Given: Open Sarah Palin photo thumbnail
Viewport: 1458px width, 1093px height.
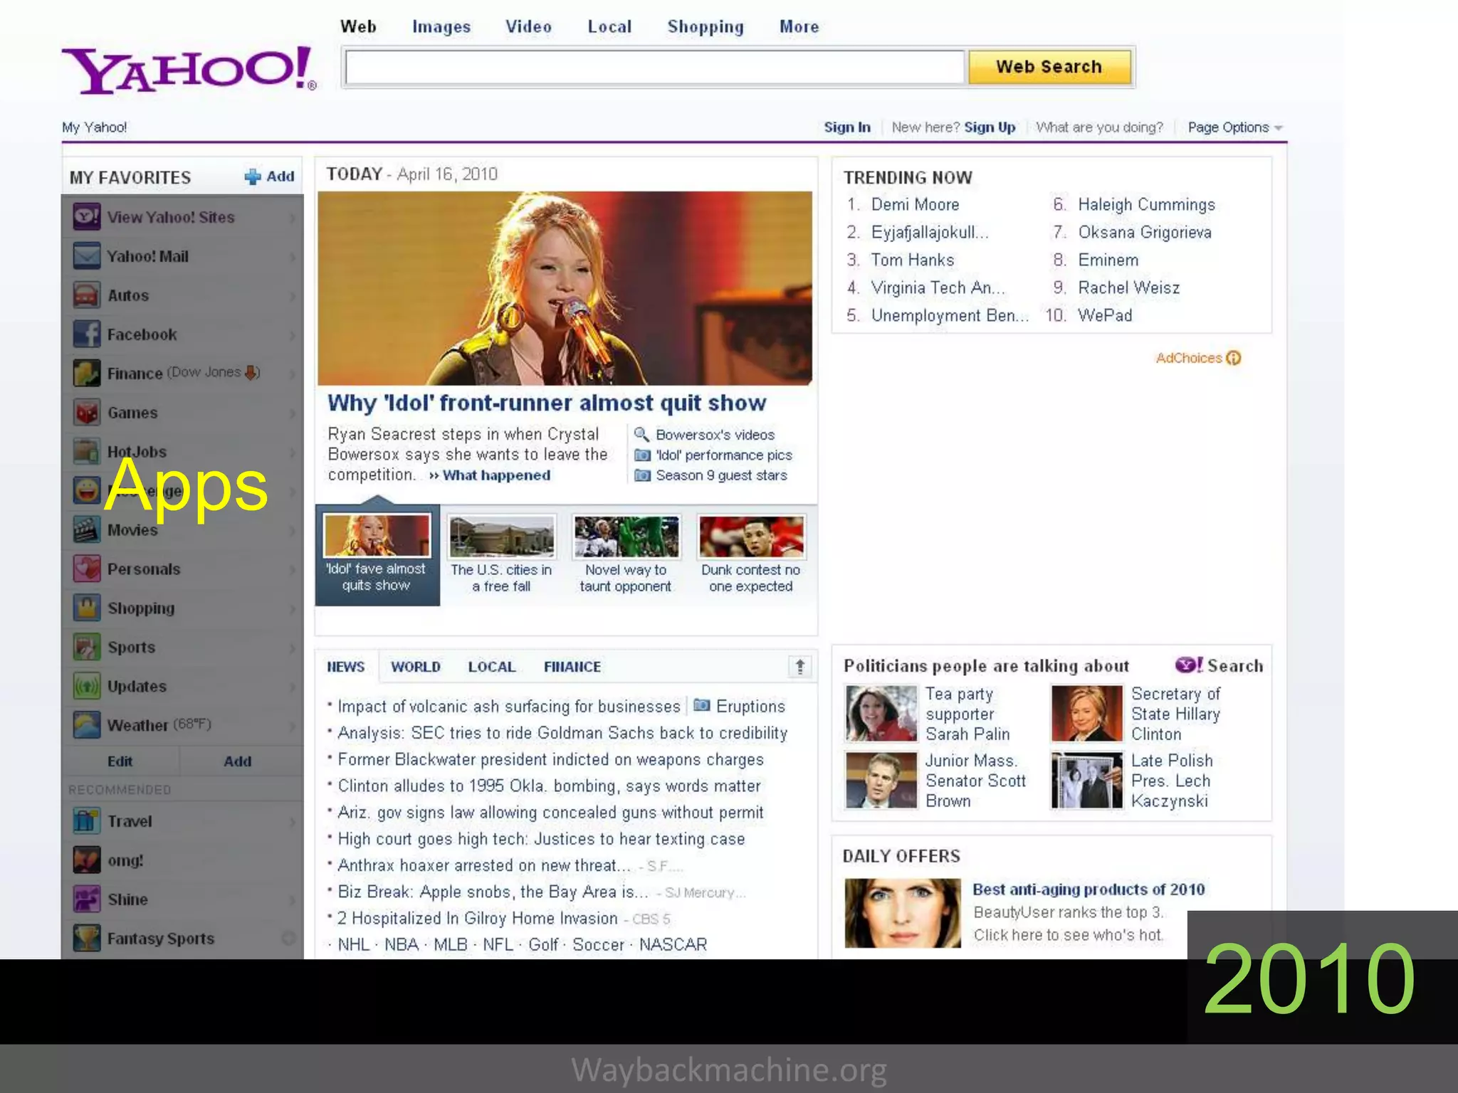Looking at the screenshot, I should click(881, 713).
